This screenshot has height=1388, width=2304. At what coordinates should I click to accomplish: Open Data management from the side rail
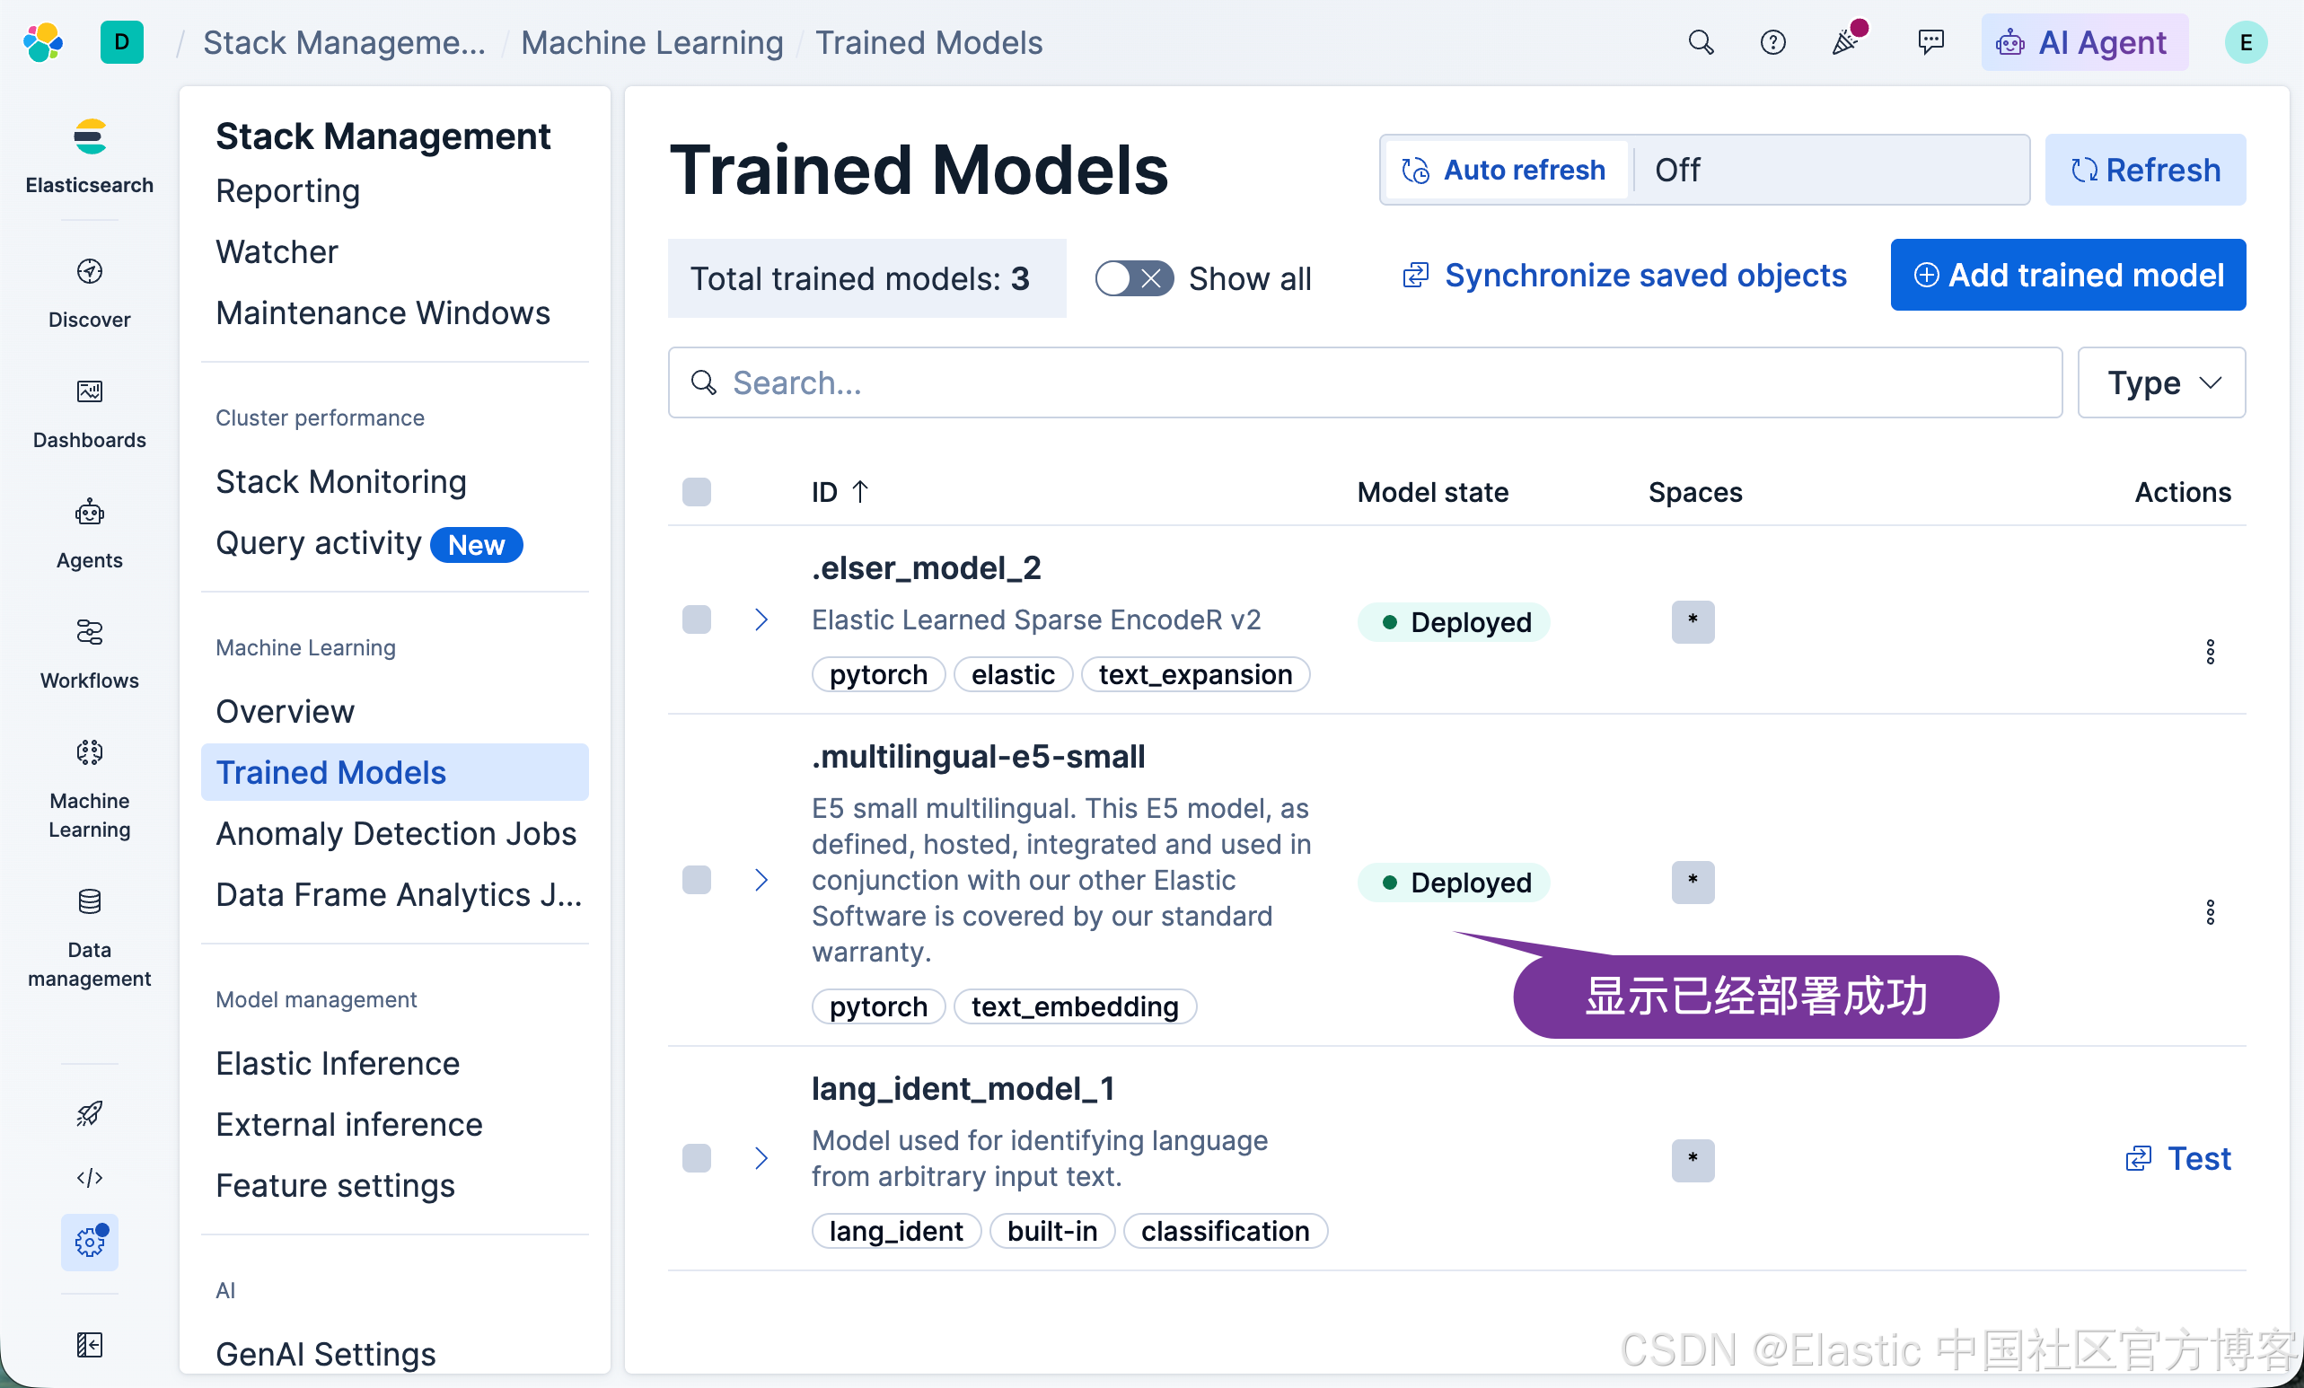click(x=90, y=937)
